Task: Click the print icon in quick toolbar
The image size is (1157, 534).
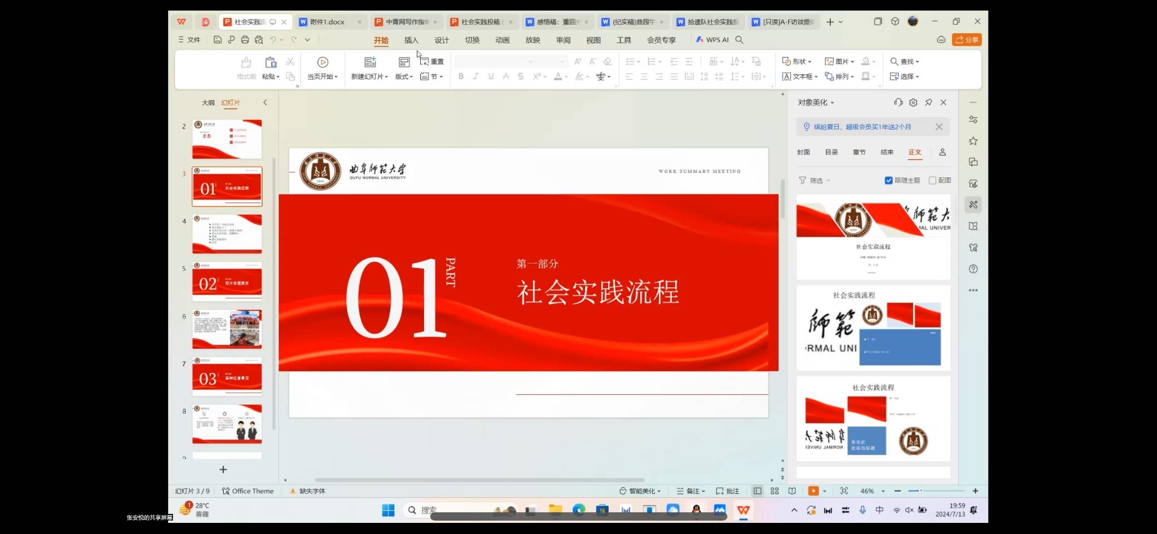Action: tap(245, 40)
